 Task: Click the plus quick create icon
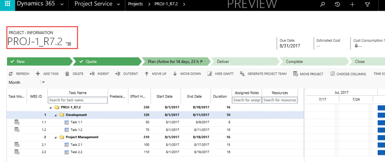coord(352,4)
